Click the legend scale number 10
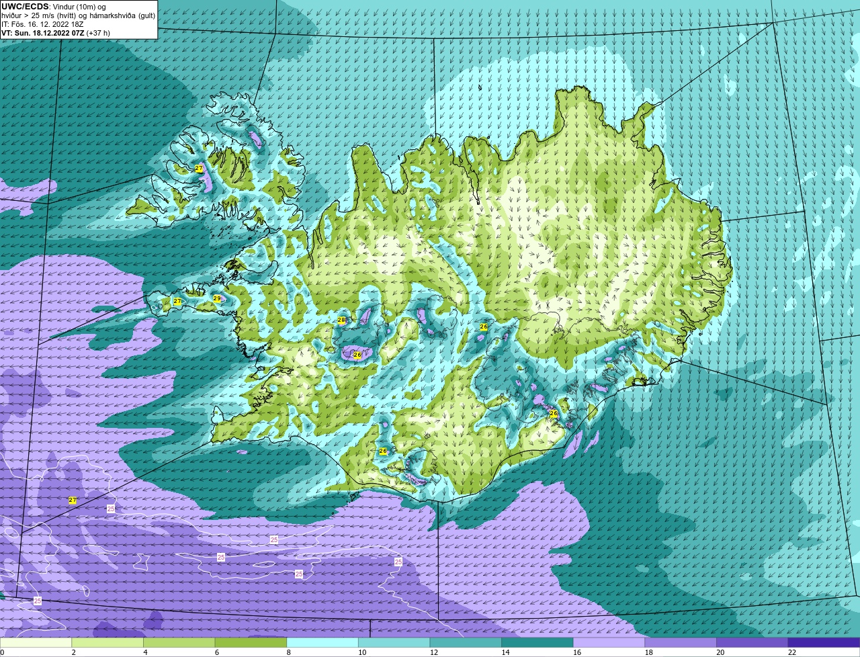The height and width of the screenshot is (657, 860). coord(362,652)
